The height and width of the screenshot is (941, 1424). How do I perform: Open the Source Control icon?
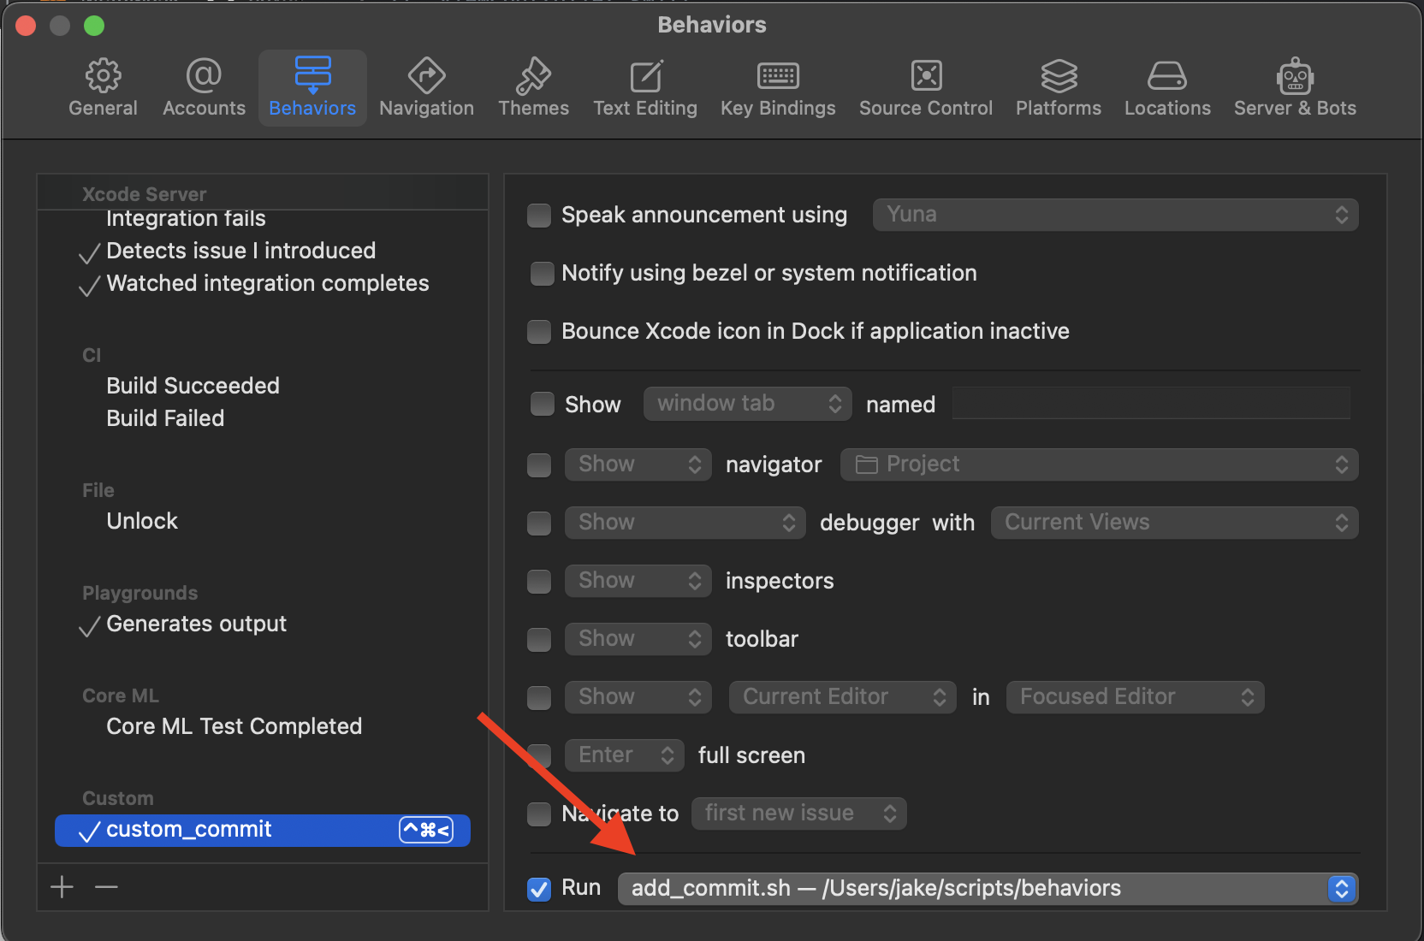coord(926,76)
